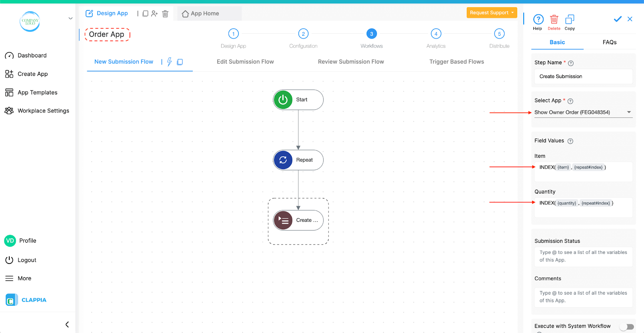Click the Select App help question icon
The image size is (644, 333).
pos(570,101)
